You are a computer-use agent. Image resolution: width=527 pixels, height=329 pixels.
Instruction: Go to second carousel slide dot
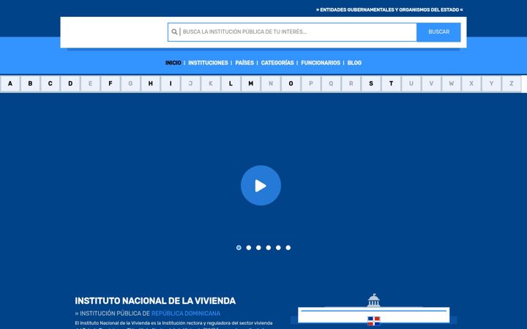[x=249, y=248]
